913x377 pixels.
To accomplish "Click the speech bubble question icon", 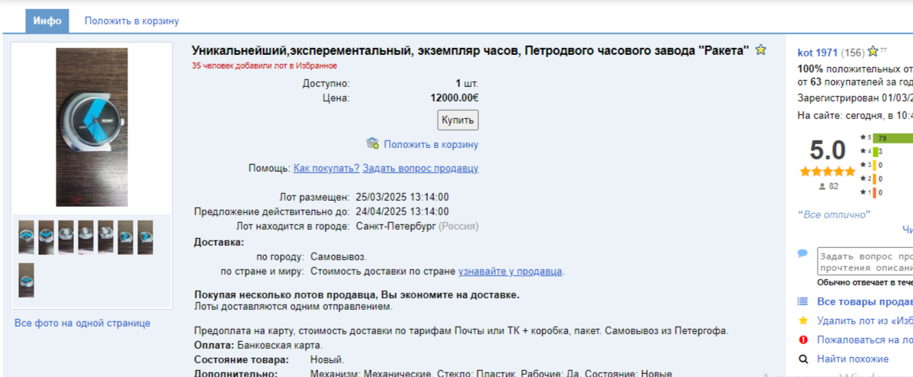I will tap(802, 253).
